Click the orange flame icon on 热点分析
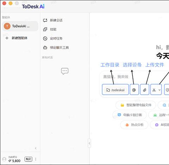Viewport: 169px width, 165px height. (x=127, y=125)
